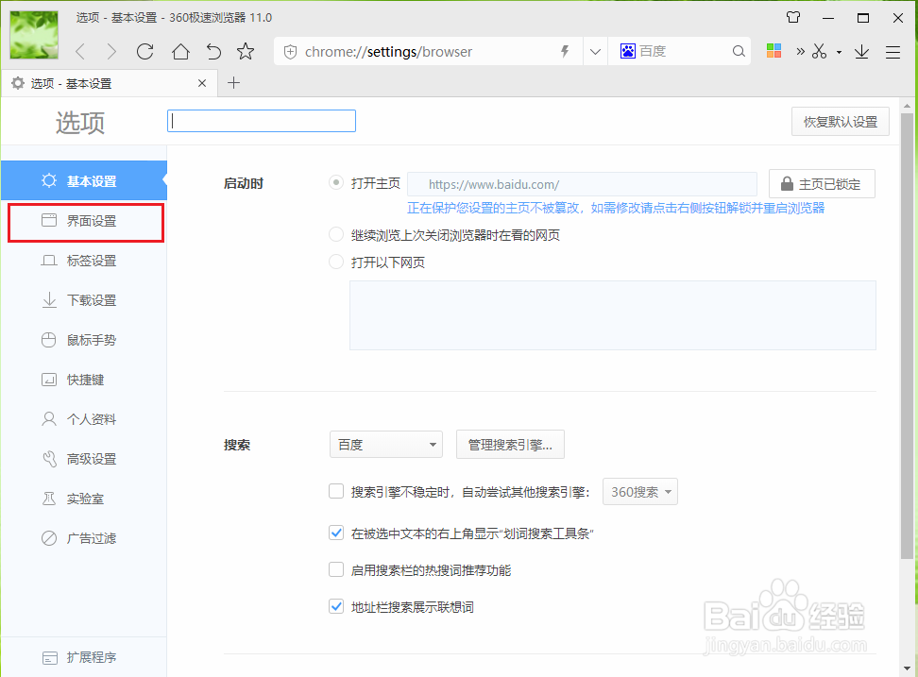Expand the 360搜索 backup engine dropdown

(x=640, y=491)
